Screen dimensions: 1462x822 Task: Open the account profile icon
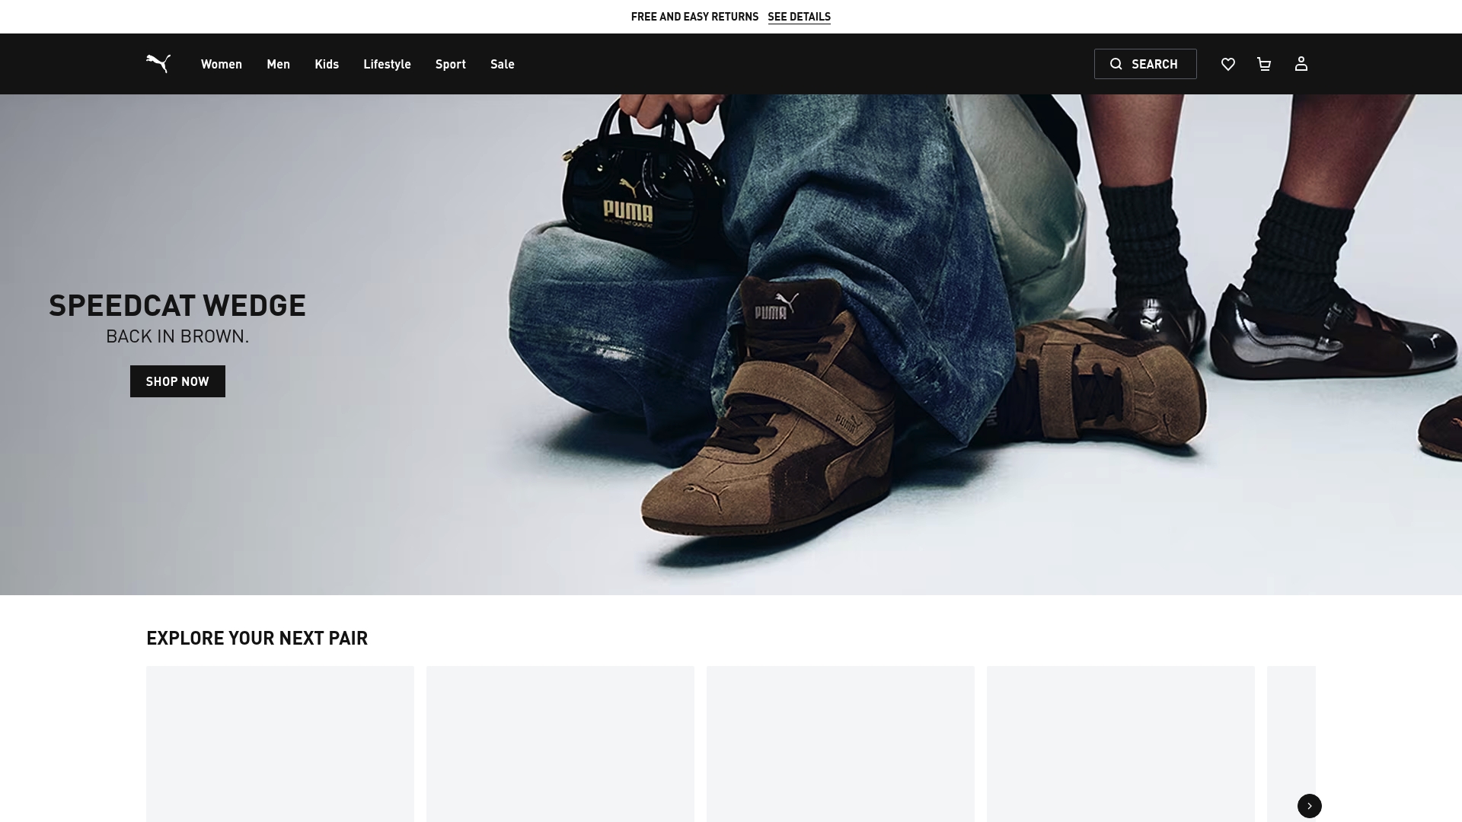coord(1301,64)
